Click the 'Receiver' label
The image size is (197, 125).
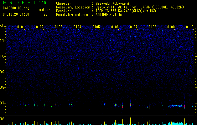[x=64, y=11]
